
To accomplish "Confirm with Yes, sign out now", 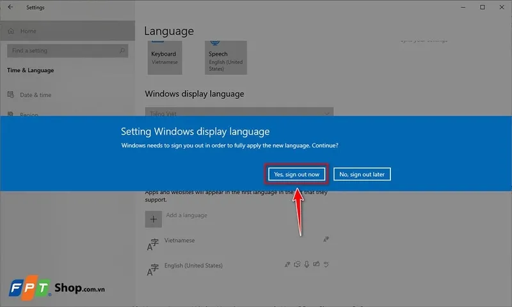I will pos(296,174).
